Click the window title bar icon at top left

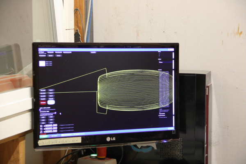[40, 50]
